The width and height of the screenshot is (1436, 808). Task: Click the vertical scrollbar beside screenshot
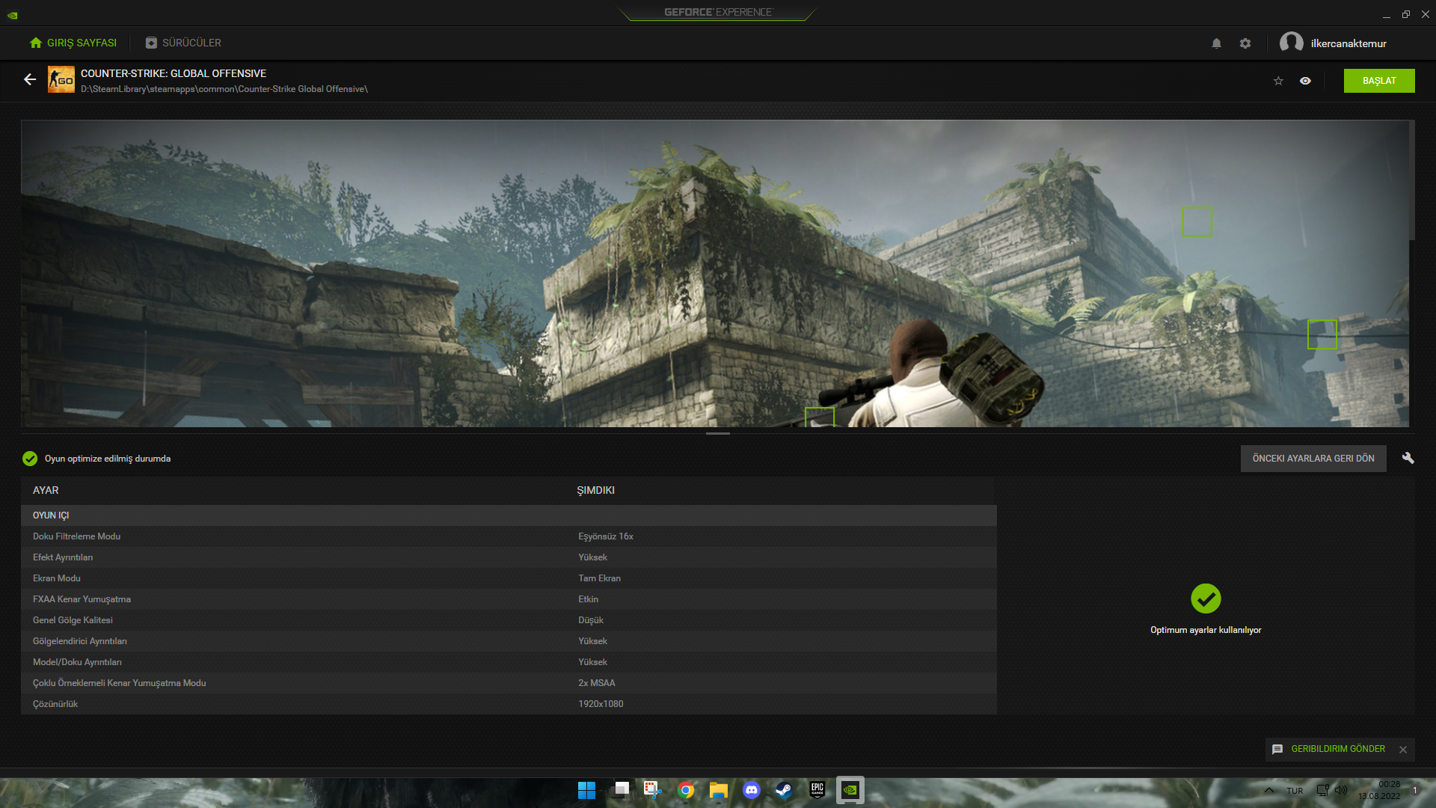[1412, 180]
